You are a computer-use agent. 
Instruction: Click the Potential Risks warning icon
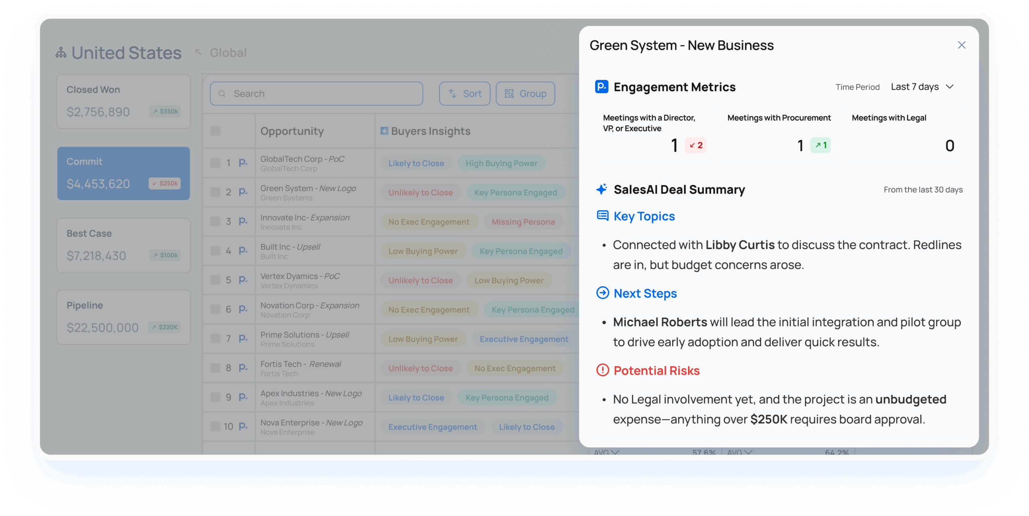pos(602,370)
